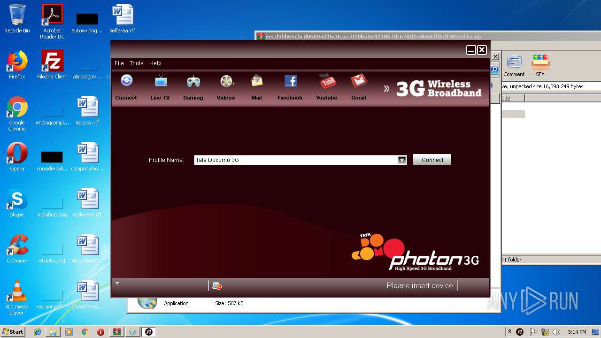Show hidden tray icons arrow
601x338 pixels.
pos(509,332)
